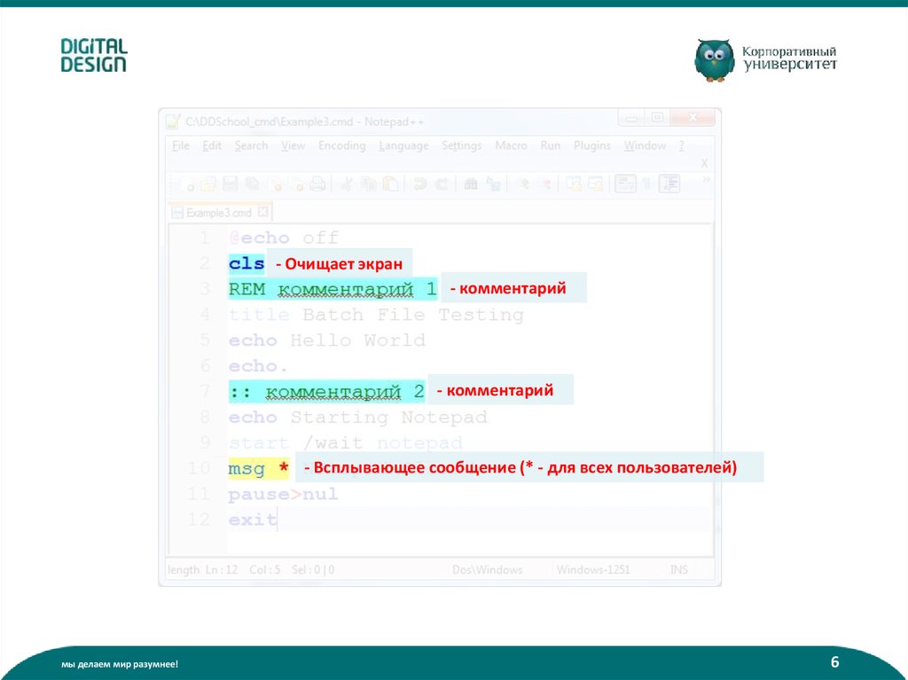Click the Open file folder icon
This screenshot has height=680, width=908.
click(207, 184)
